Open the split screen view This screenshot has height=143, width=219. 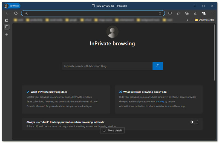[170, 13]
